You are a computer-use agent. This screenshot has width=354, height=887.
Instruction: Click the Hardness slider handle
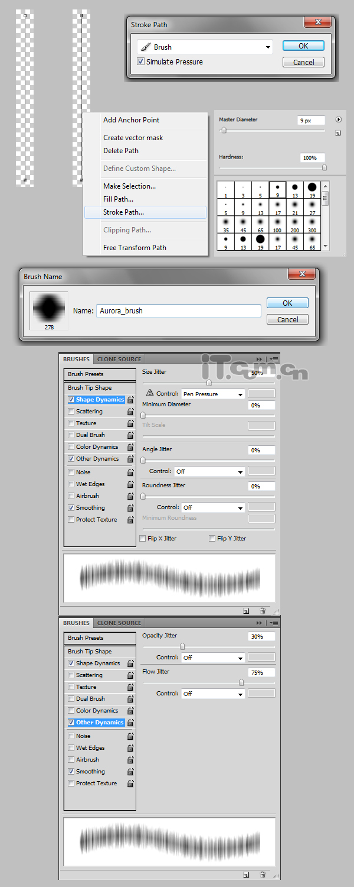pyautogui.click(x=324, y=168)
